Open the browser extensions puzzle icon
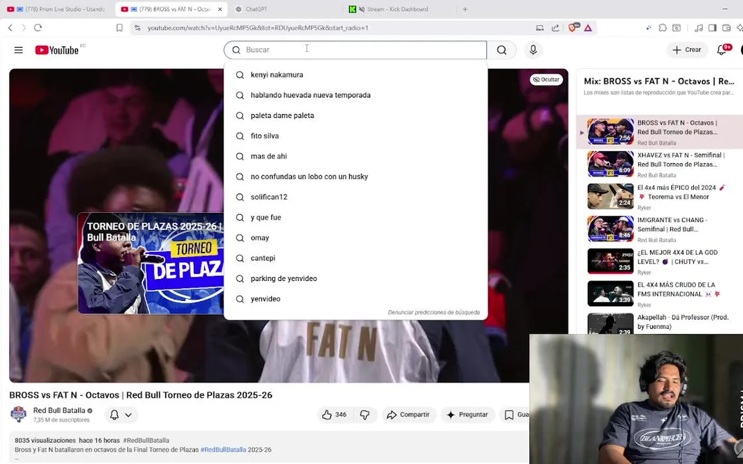Image resolution: width=743 pixels, height=464 pixels. pos(663,28)
